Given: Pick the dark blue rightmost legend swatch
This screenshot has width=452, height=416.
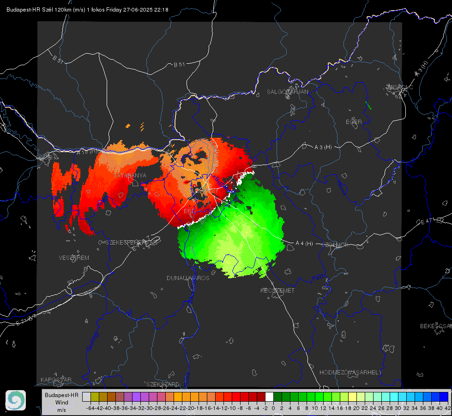Looking at the screenshot, I should 444,397.
